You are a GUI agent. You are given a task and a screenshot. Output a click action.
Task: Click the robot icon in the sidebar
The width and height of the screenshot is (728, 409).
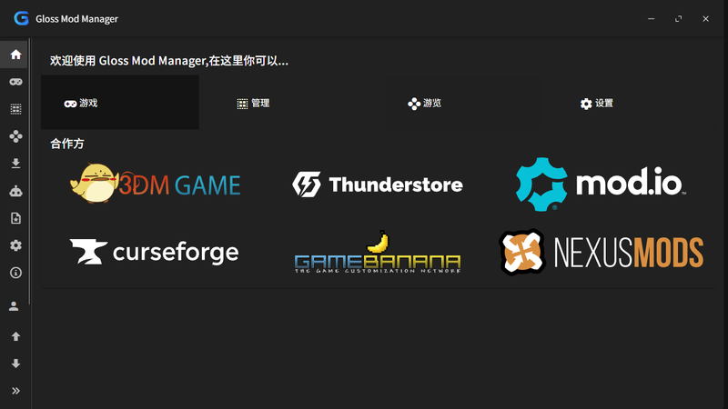point(15,191)
